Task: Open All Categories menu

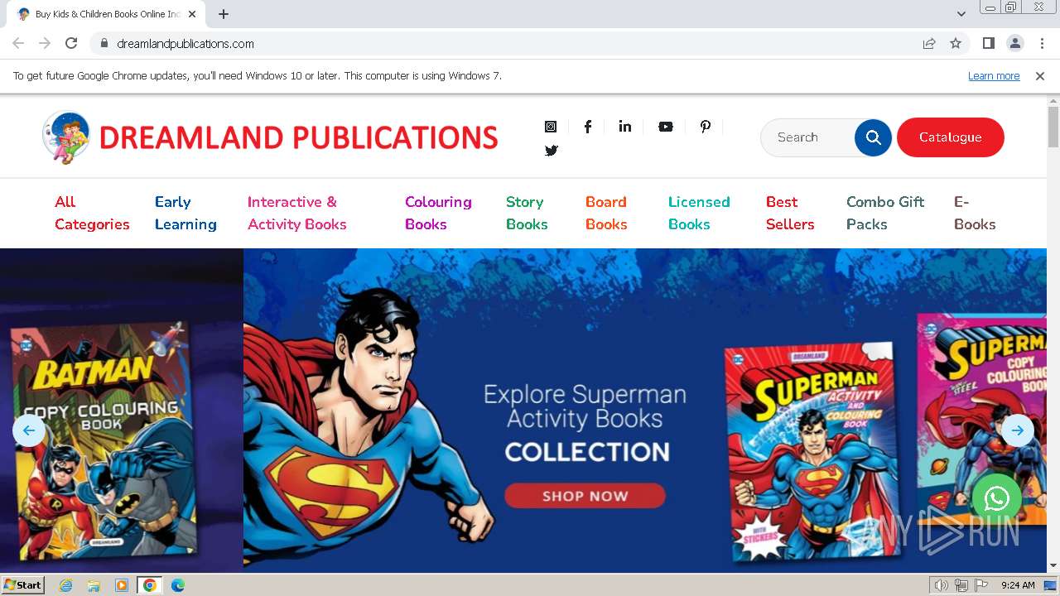Action: pos(92,213)
